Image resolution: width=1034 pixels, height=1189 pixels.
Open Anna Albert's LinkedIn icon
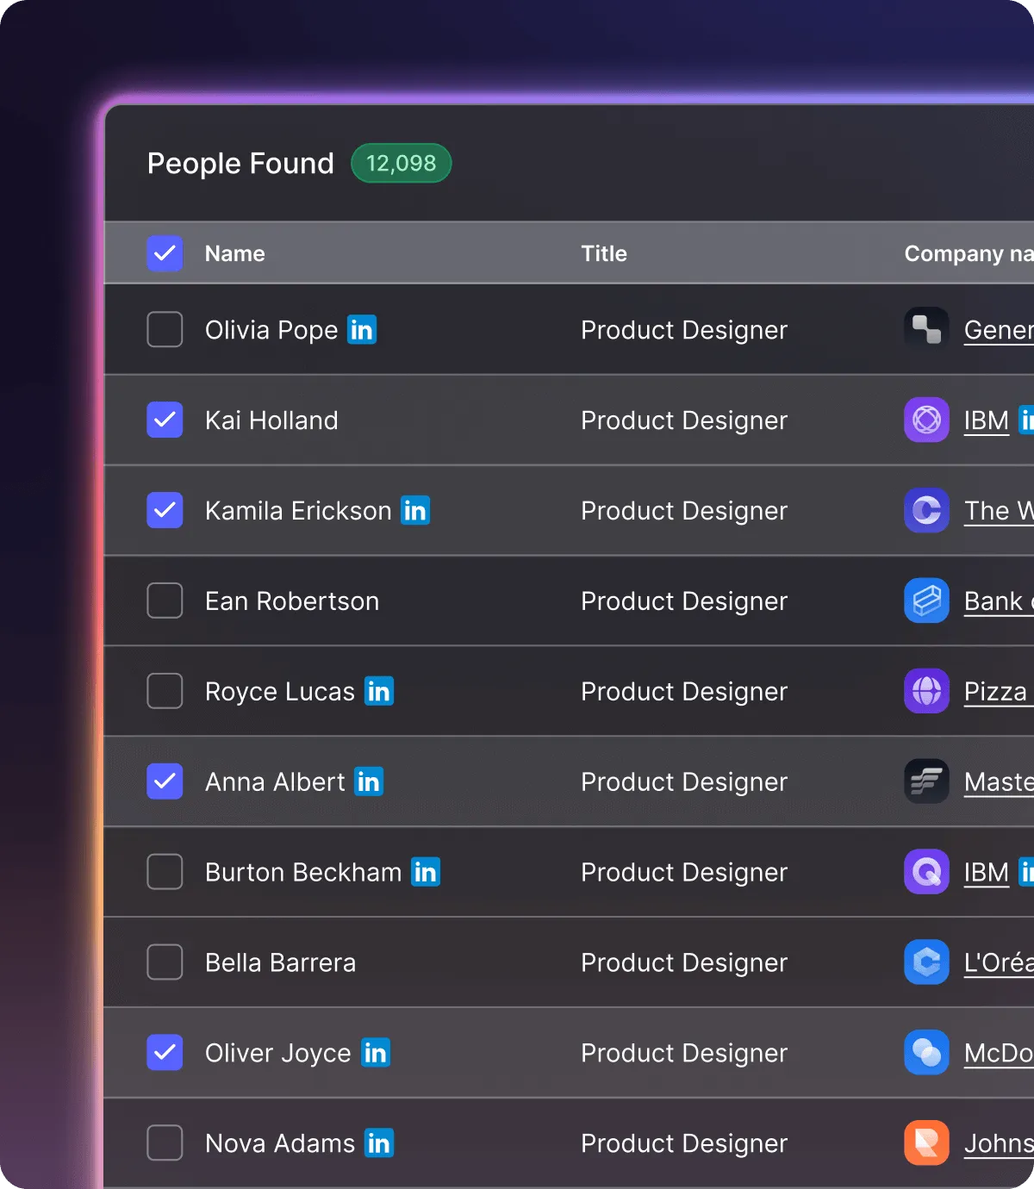[x=369, y=781]
